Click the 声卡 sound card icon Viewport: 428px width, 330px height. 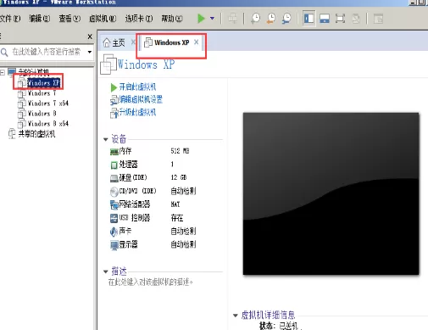114,232
